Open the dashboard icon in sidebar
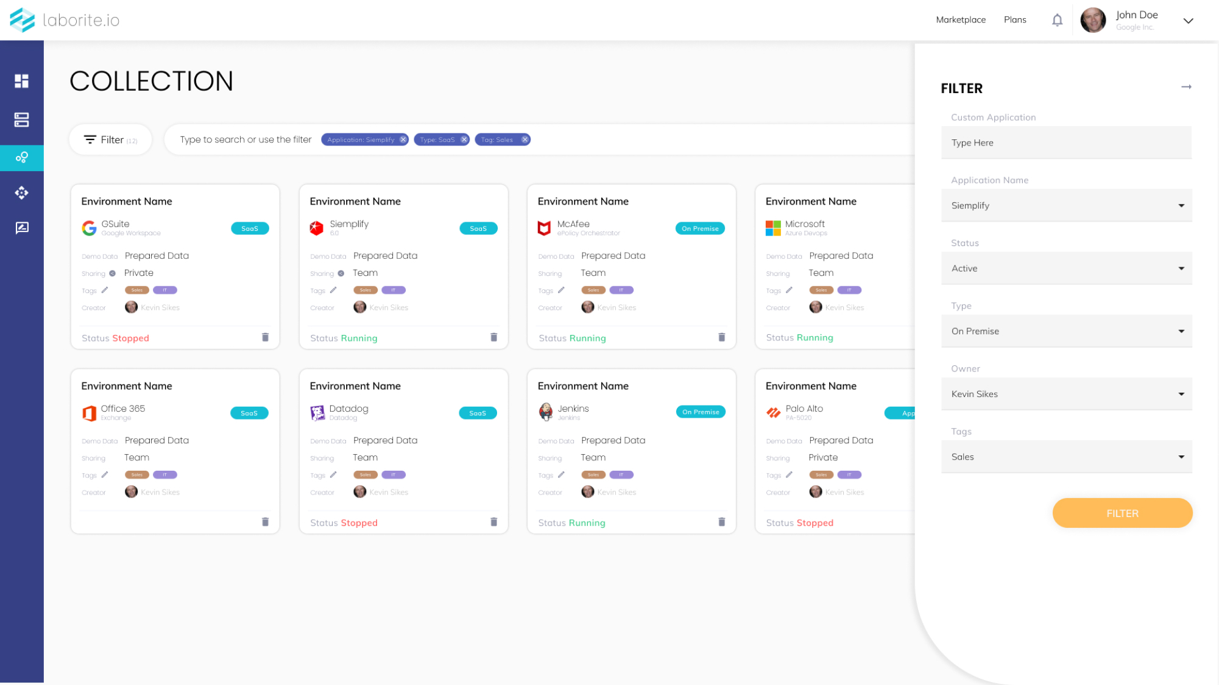Viewport: 1219px width, 685px height. click(x=22, y=81)
